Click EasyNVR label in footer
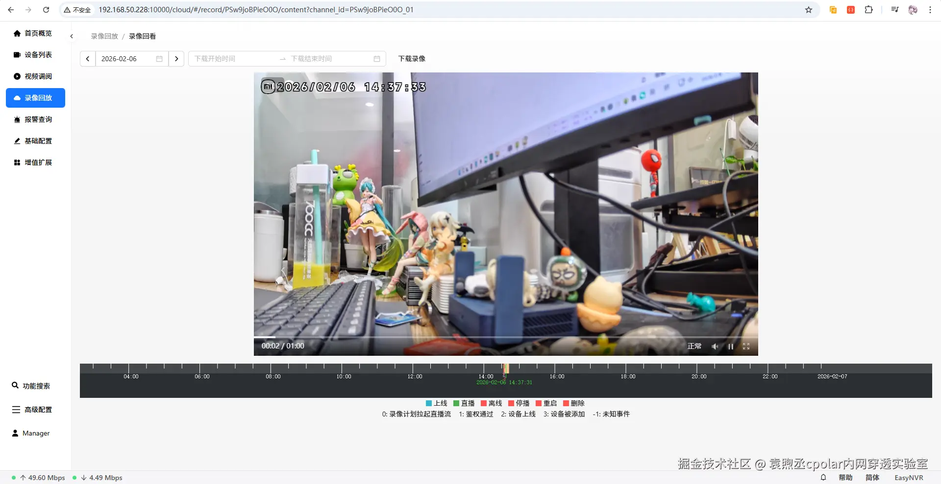The width and height of the screenshot is (941, 484). [x=909, y=478]
